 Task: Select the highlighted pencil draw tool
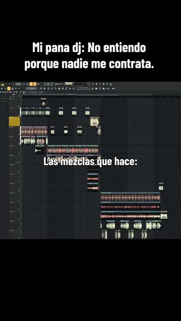point(9,88)
